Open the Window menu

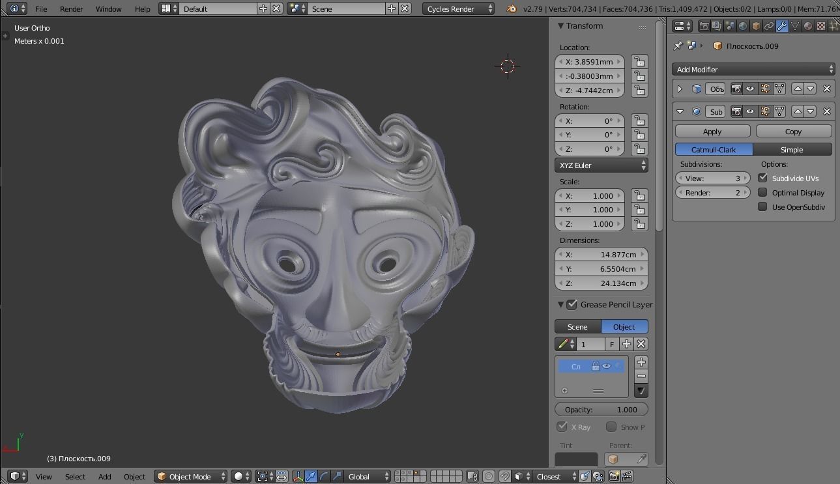click(x=108, y=9)
